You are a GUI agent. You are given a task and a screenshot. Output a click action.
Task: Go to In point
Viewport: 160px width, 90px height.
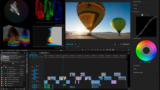92,50
